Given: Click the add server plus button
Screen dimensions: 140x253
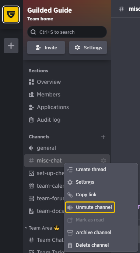Looking at the screenshot, I should click(x=11, y=46).
